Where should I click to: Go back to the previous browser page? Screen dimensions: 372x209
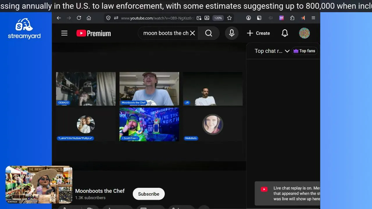pos(59,18)
